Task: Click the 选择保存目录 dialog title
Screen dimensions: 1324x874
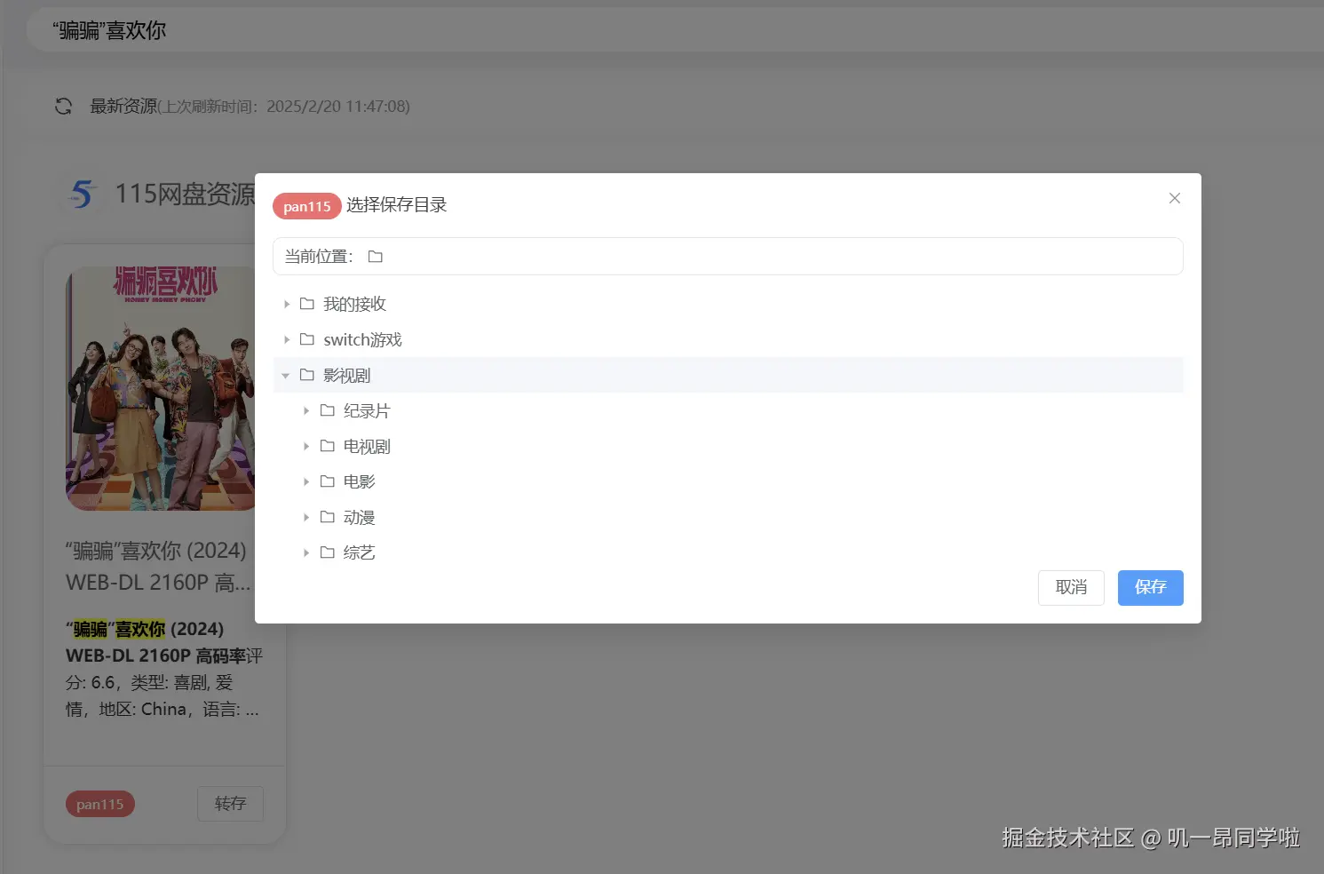Action: 396,205
